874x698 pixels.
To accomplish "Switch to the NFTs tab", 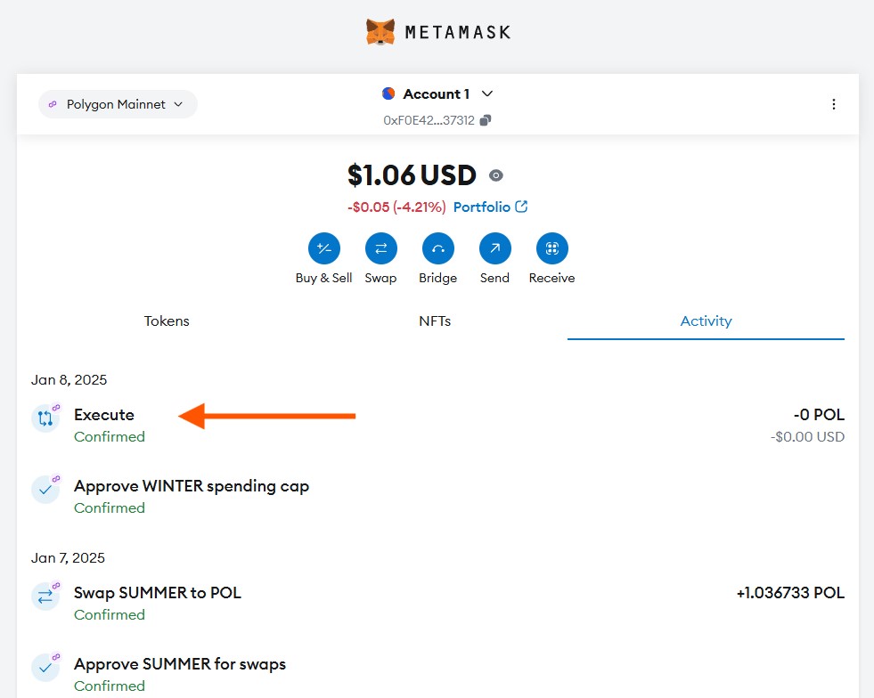I will pyautogui.click(x=435, y=321).
